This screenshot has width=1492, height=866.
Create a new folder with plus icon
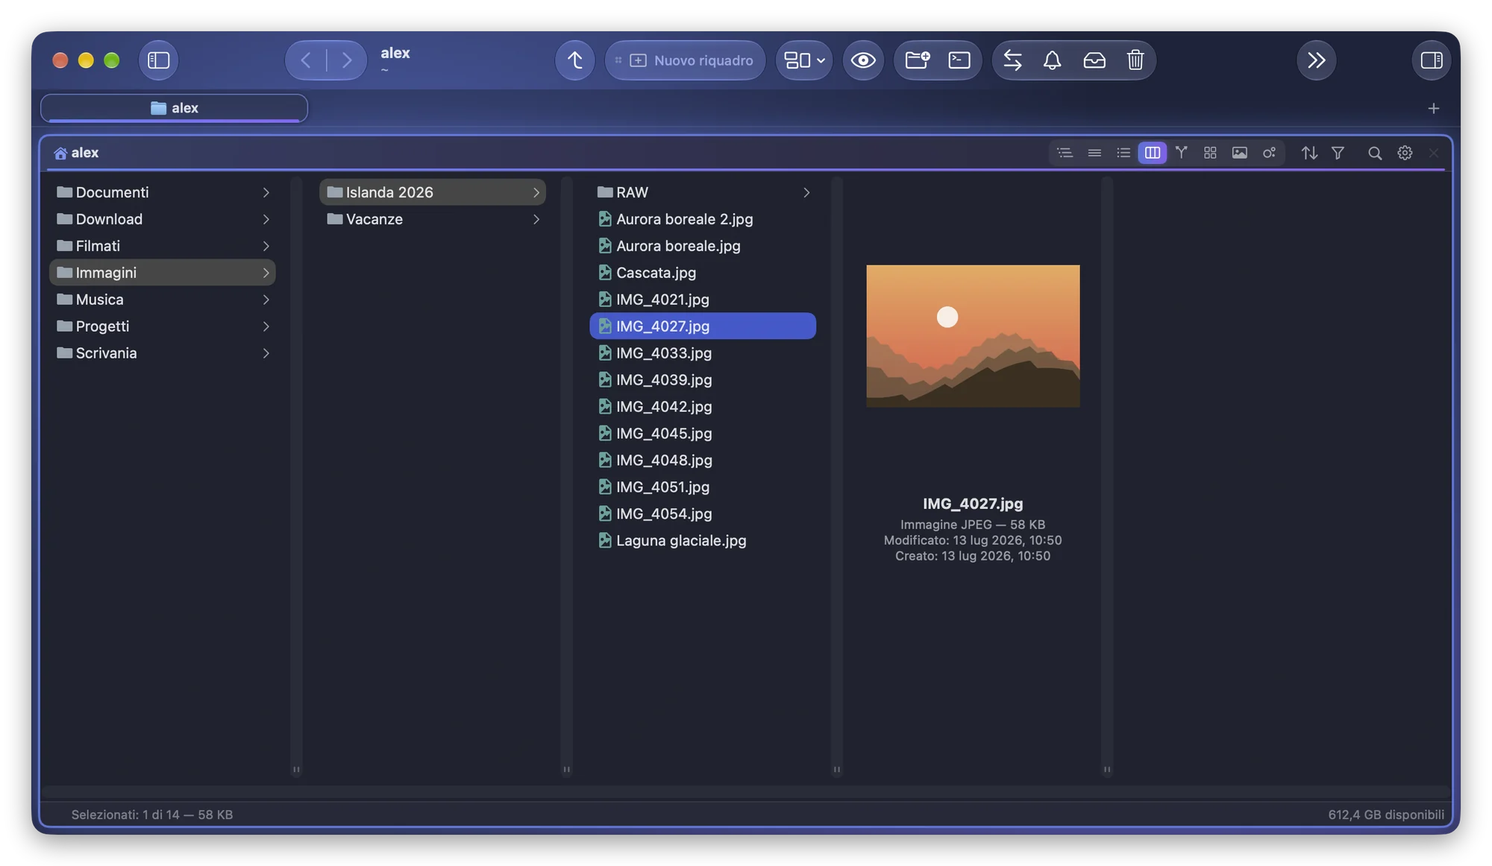[x=917, y=60]
